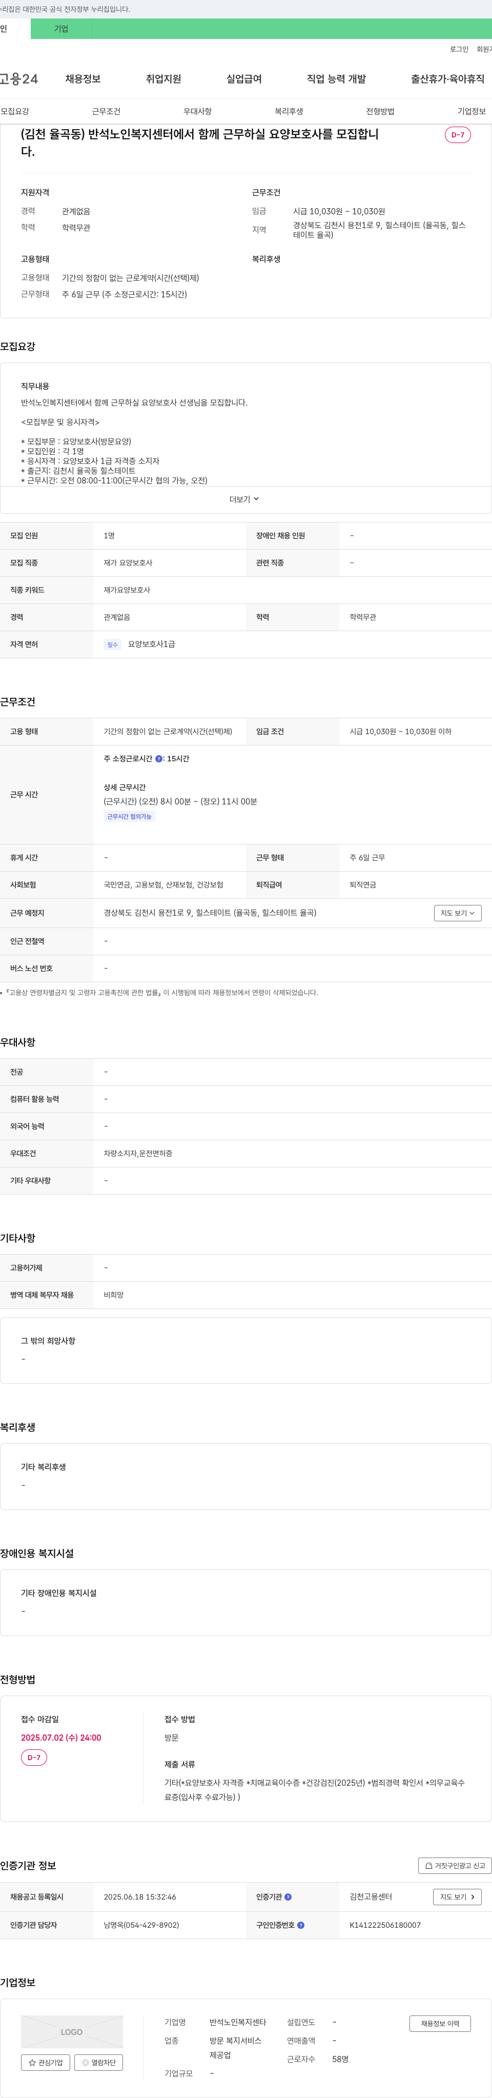492x2098 pixels.
Task: Click the help icon beside 인증기관
Action: tap(288, 1897)
